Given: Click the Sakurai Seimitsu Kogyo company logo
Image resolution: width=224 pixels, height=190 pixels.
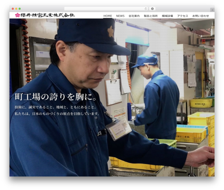Looking at the screenshot, I should (45, 15).
